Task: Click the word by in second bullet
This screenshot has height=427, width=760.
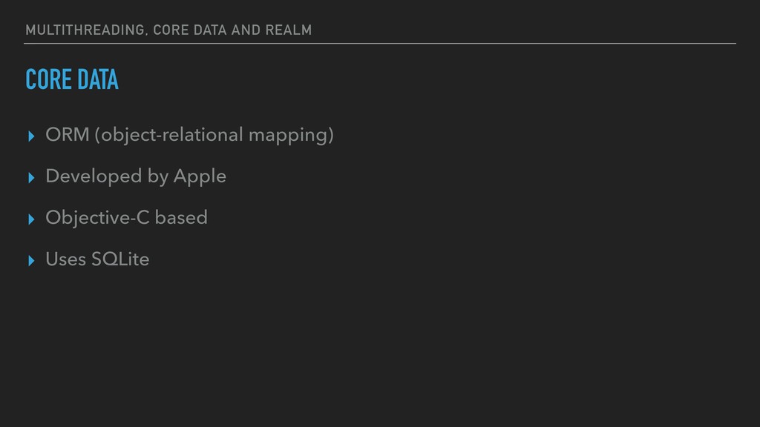Action: click(158, 176)
